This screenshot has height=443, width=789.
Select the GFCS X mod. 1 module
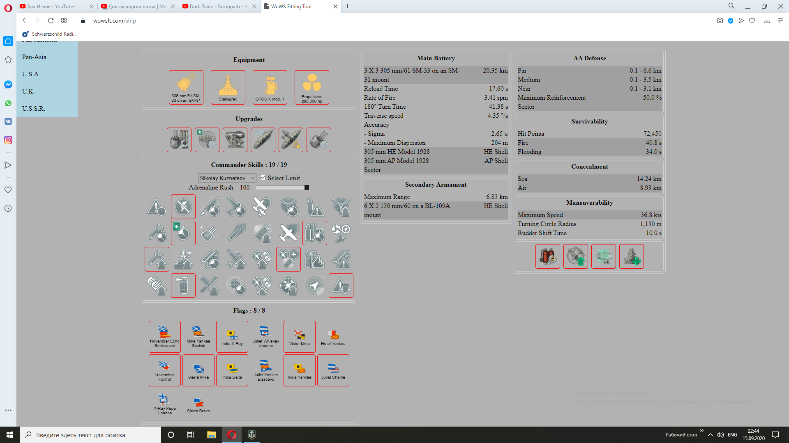[270, 87]
